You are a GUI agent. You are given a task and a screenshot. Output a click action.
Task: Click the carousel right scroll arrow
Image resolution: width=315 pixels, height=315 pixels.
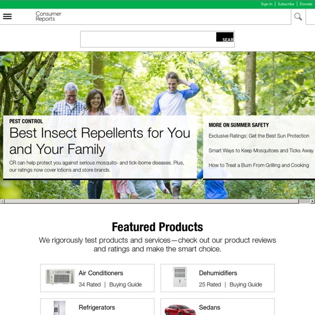312,201
